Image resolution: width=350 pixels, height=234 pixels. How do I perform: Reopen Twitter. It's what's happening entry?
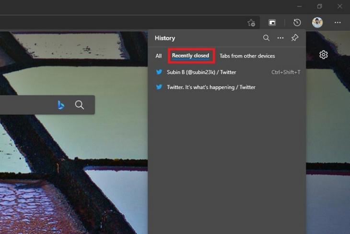(x=211, y=87)
